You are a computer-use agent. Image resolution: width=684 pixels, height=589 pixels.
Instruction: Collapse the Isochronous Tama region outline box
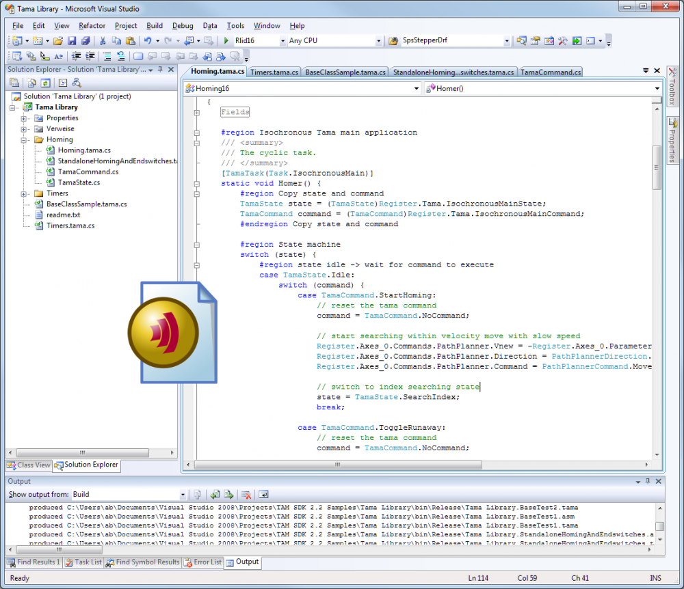tap(197, 133)
